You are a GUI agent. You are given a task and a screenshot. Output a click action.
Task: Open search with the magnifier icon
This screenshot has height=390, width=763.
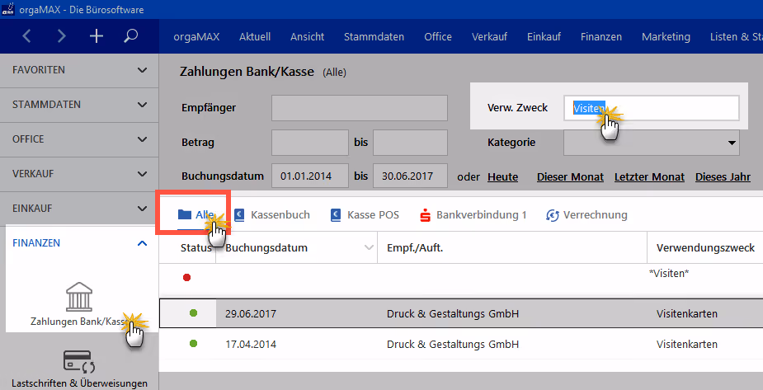(x=130, y=36)
